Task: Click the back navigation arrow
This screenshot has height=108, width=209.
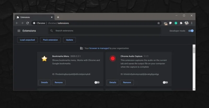Action: (17, 23)
